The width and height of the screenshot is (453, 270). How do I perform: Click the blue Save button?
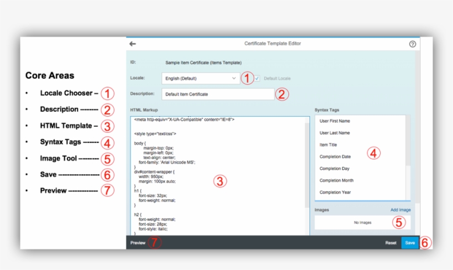point(410,243)
